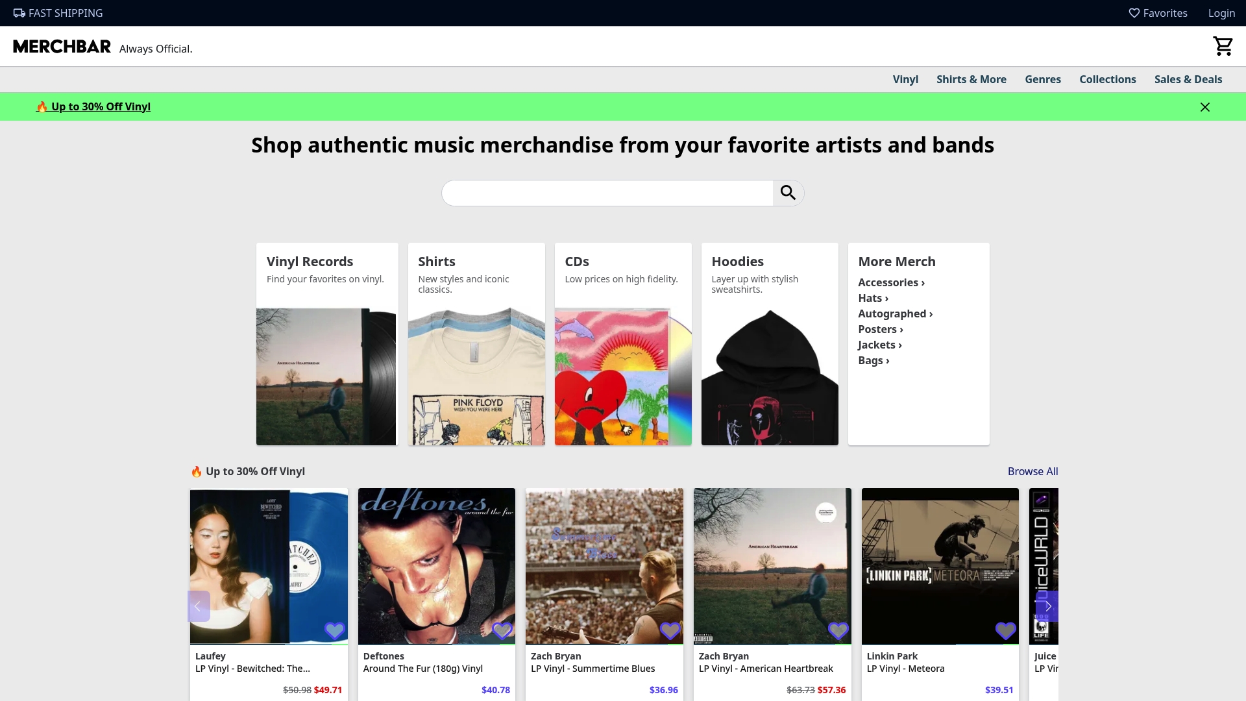Open the Genres menu
Screen dimensions: 1246x701
click(x=1043, y=79)
